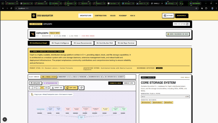Open the Contributors nav item
Screen dimensions: 218x123
[101, 16]
